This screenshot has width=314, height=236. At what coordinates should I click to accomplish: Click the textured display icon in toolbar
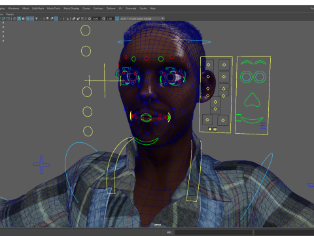32,18
